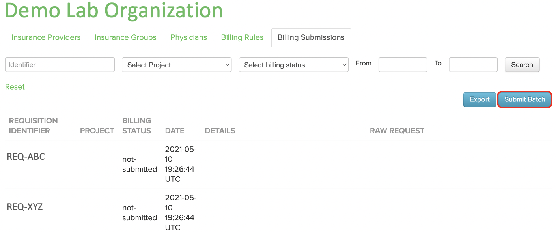The width and height of the screenshot is (556, 232).
Task: Click the Export button
Action: pyautogui.click(x=480, y=99)
